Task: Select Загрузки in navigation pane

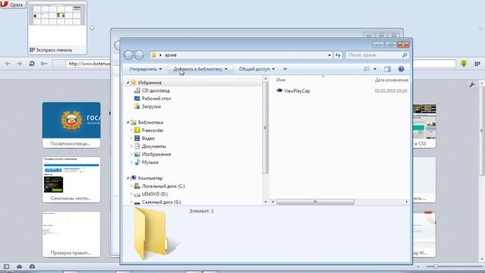Action: click(x=151, y=106)
